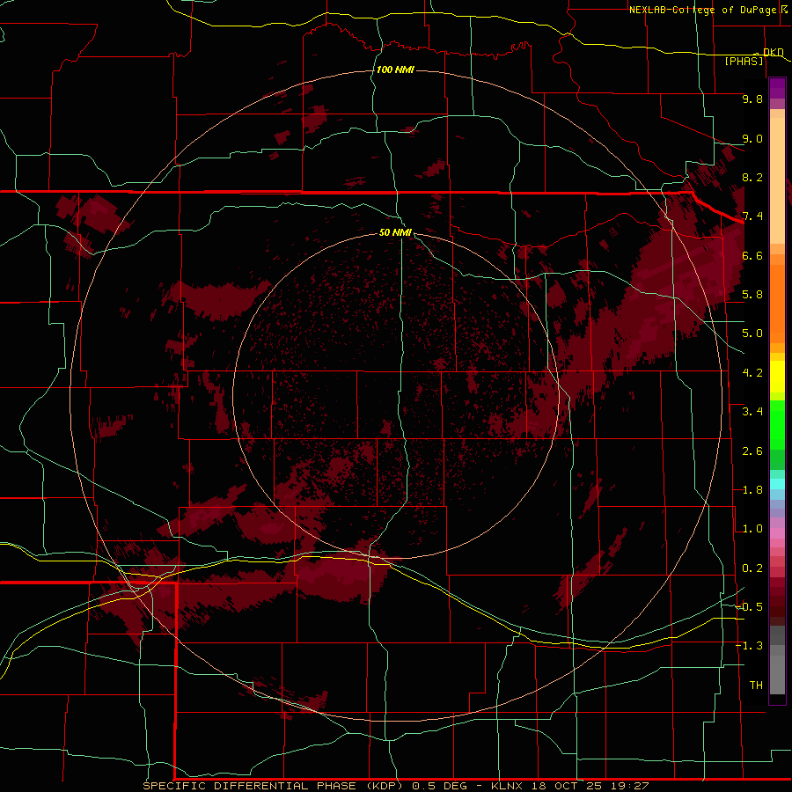Click the 8.2 legend value
792x792 pixels.
[752, 177]
